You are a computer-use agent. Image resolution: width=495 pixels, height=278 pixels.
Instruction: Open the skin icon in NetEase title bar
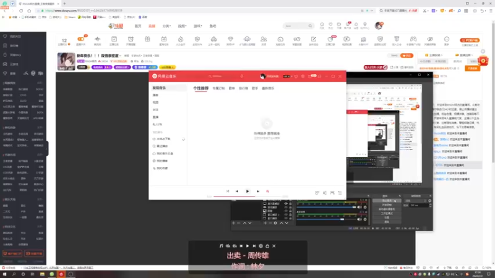[296, 76]
